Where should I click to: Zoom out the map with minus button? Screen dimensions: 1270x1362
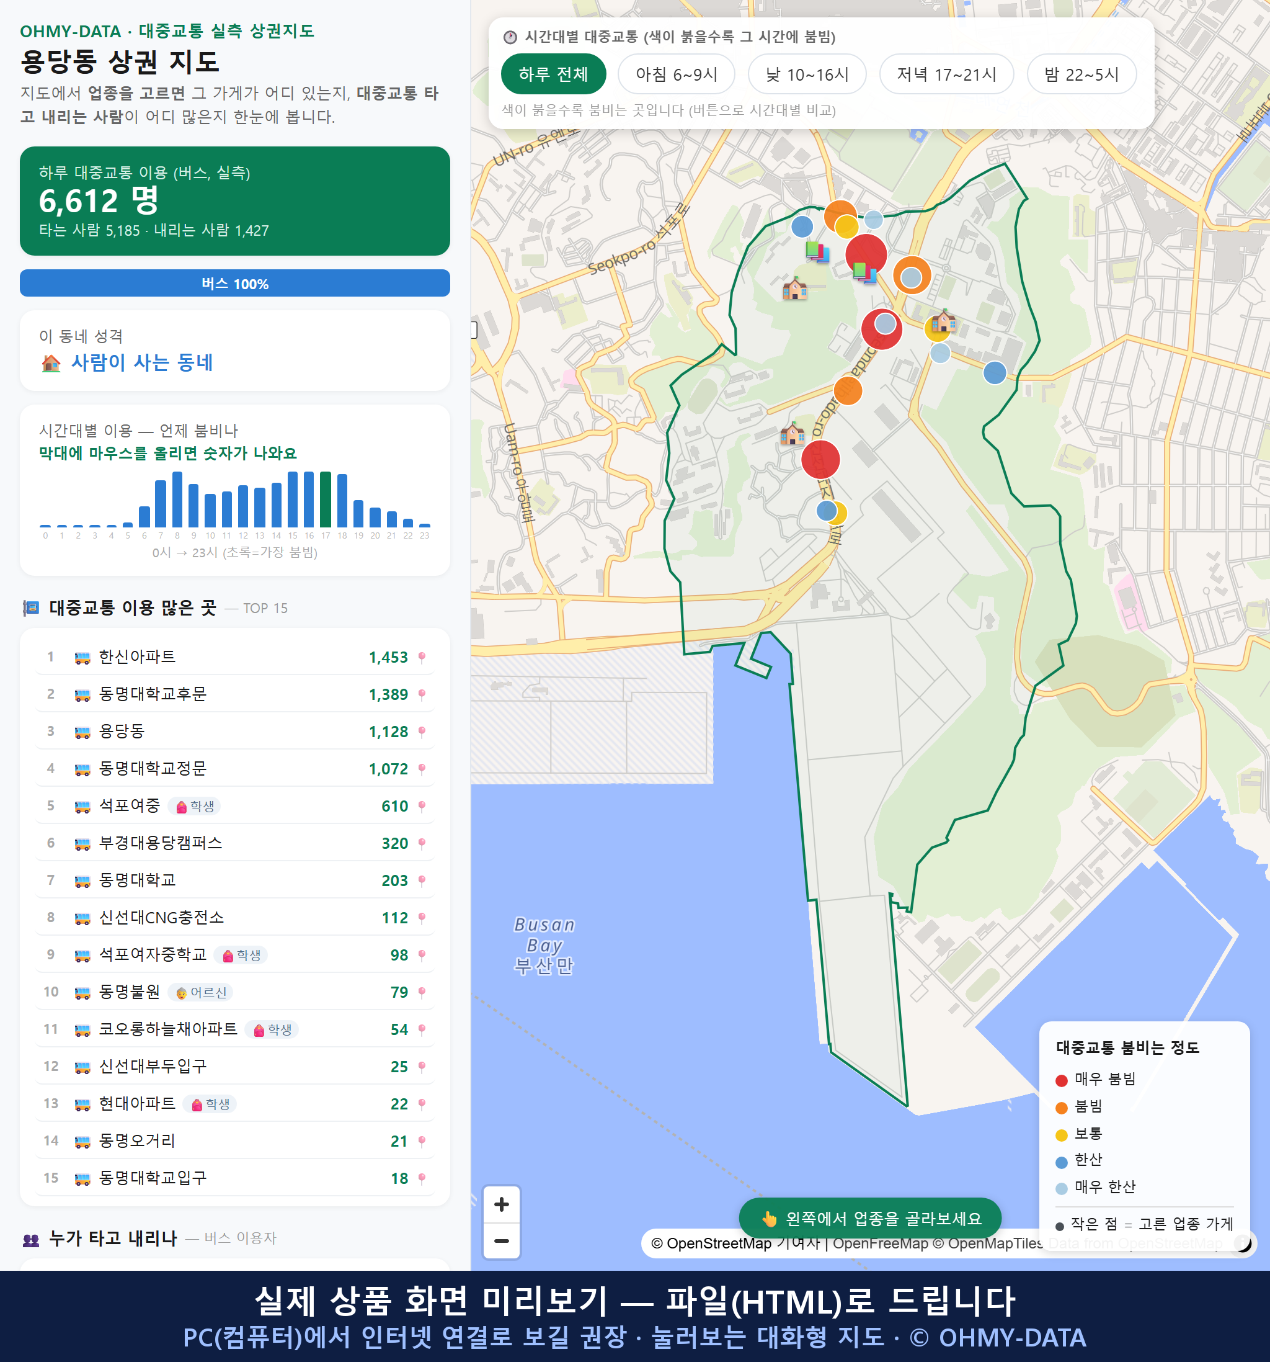tap(502, 1241)
